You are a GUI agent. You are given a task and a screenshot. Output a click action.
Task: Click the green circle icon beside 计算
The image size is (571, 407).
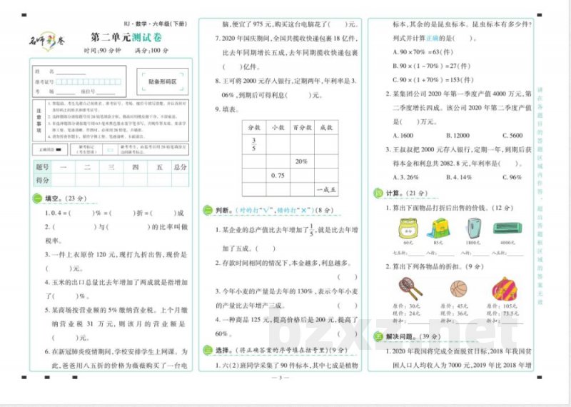coord(378,193)
